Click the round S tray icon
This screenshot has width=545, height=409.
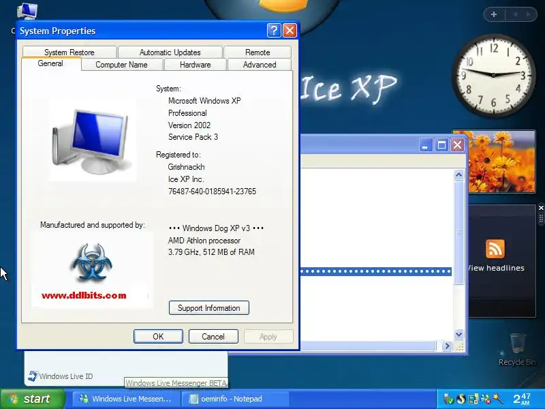461,399
